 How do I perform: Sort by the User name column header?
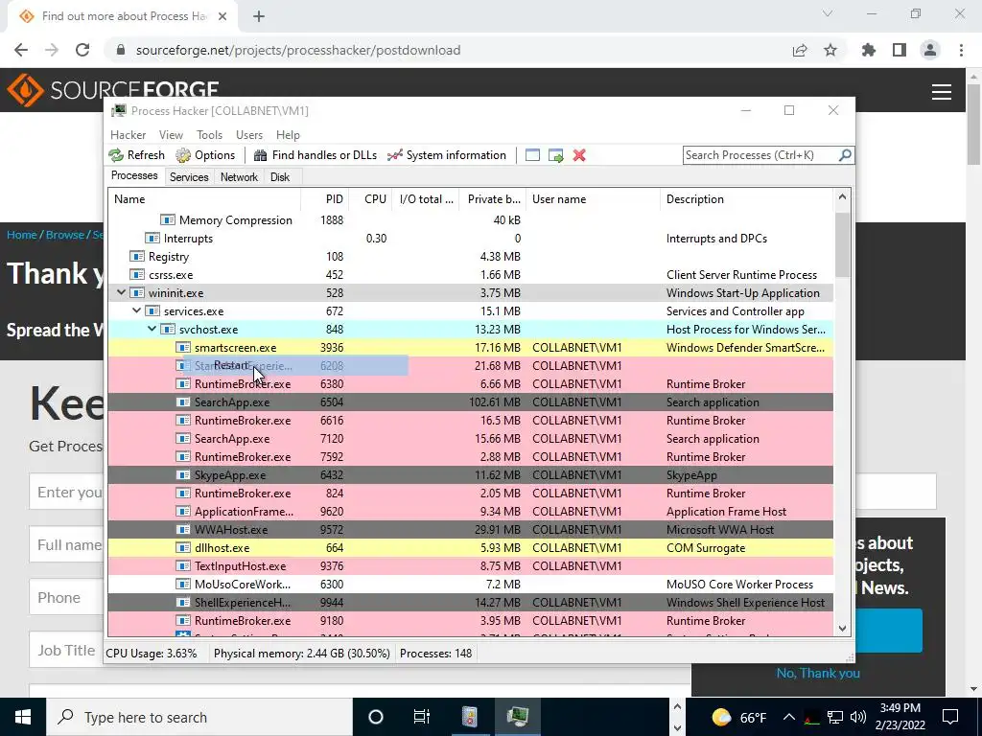[593, 199]
